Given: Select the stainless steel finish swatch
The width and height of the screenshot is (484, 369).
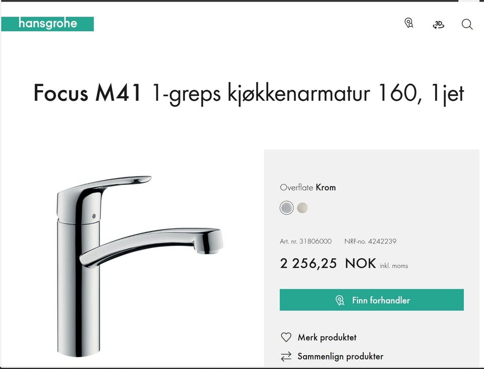Looking at the screenshot, I should pyautogui.click(x=302, y=208).
